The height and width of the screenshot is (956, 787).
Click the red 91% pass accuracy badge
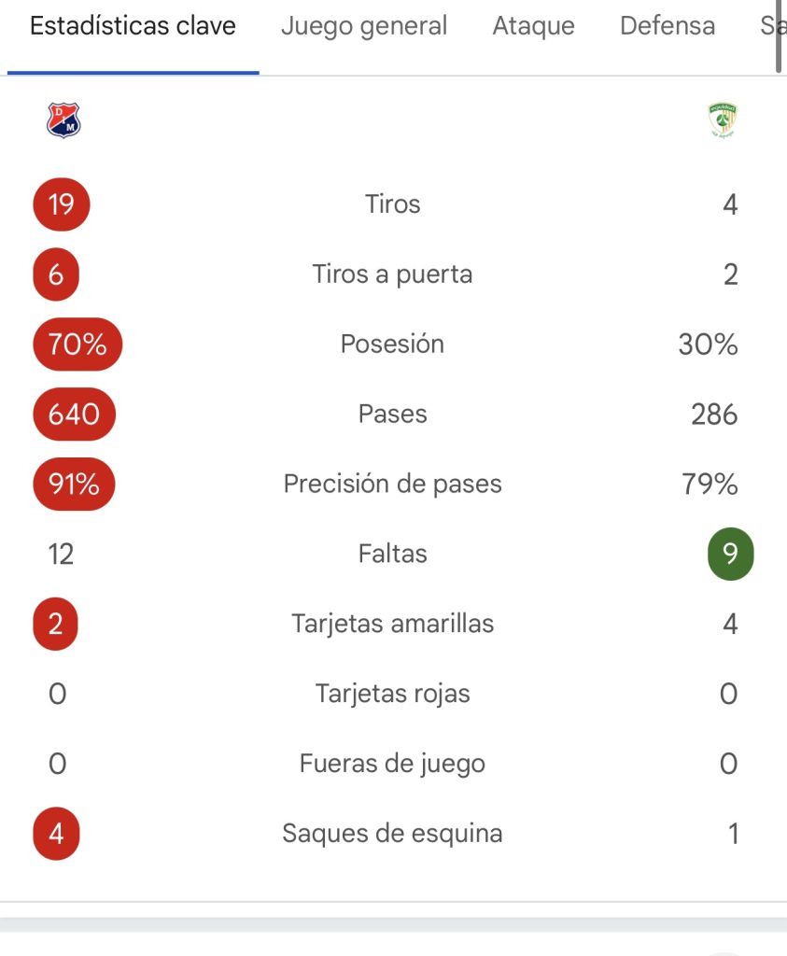point(74,485)
